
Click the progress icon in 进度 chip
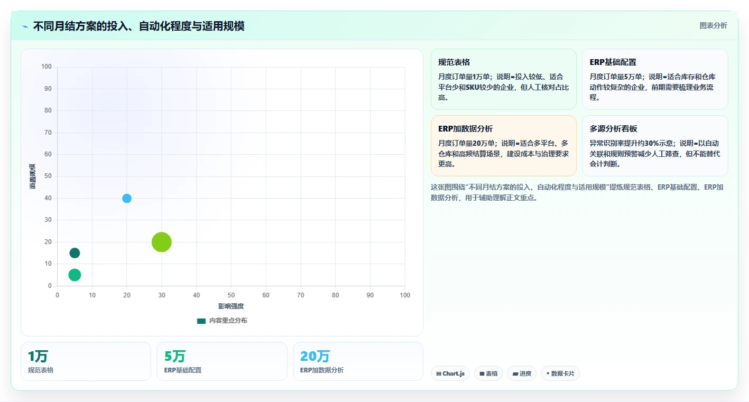515,374
